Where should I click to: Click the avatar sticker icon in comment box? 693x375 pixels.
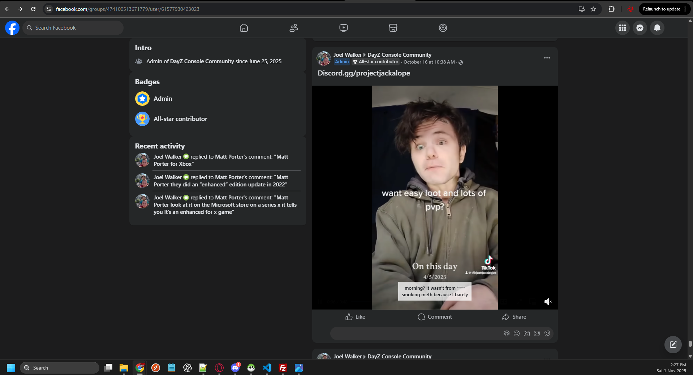tap(507, 333)
